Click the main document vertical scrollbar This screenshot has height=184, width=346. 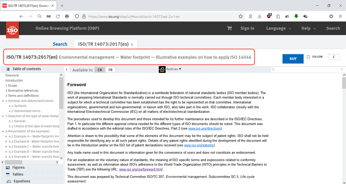pyautogui.click(x=344, y=83)
